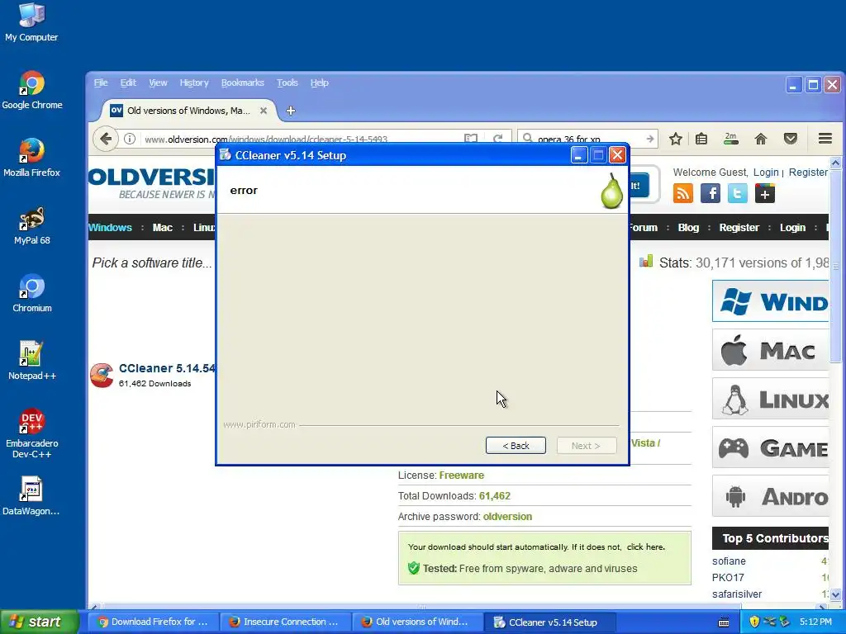The width and height of the screenshot is (846, 634).
Task: Launch Google Chrome from desktop
Action: pyautogui.click(x=32, y=91)
